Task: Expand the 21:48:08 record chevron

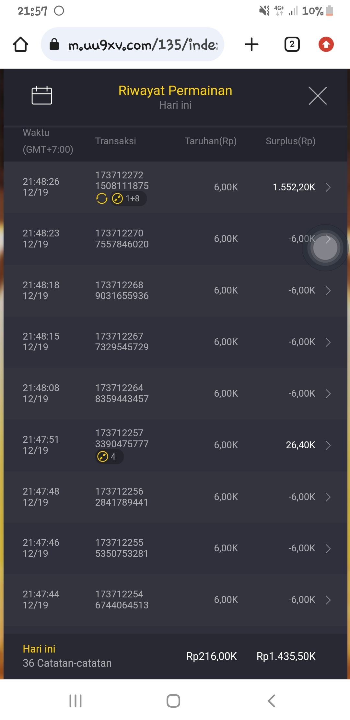Action: point(328,393)
